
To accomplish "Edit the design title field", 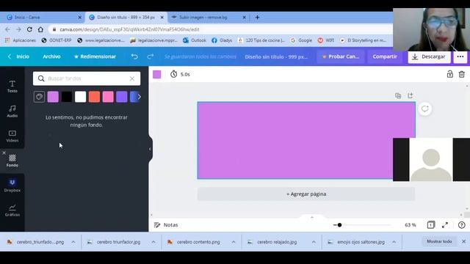I will tap(276, 56).
